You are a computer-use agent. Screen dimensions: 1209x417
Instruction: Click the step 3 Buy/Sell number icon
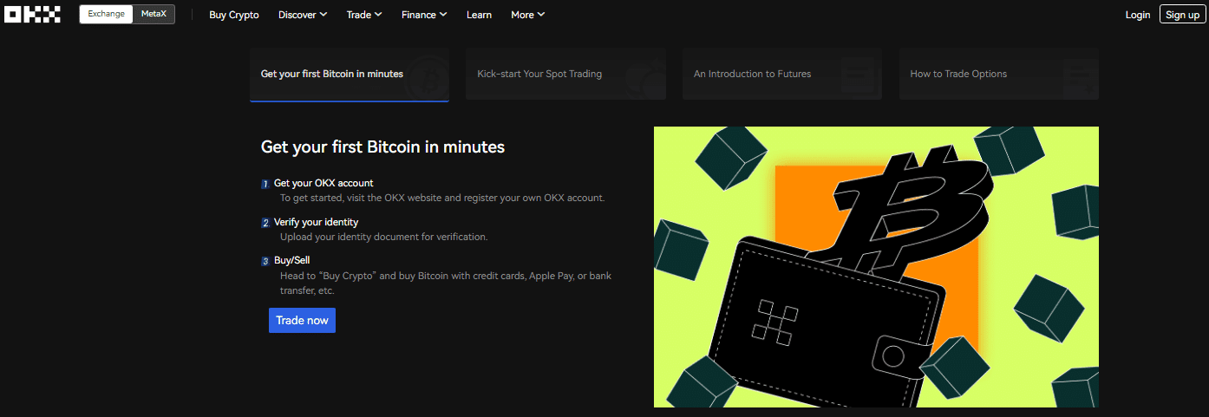coord(265,261)
